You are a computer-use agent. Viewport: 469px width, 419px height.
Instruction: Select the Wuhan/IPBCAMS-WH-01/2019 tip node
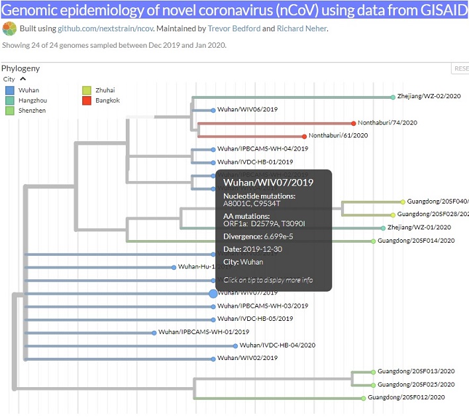(x=154, y=332)
